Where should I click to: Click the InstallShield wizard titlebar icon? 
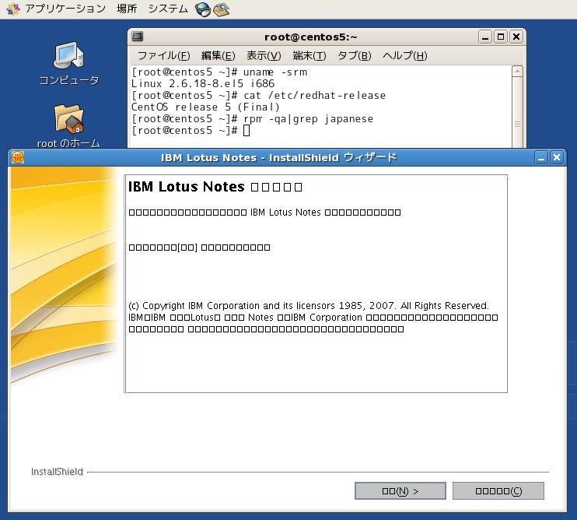(x=18, y=157)
